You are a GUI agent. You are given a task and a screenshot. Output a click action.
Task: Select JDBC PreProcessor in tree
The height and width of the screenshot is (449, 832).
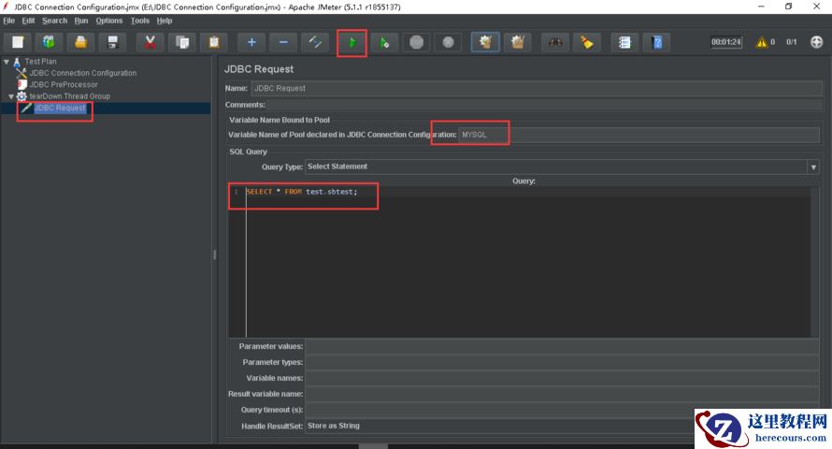pyautogui.click(x=63, y=84)
